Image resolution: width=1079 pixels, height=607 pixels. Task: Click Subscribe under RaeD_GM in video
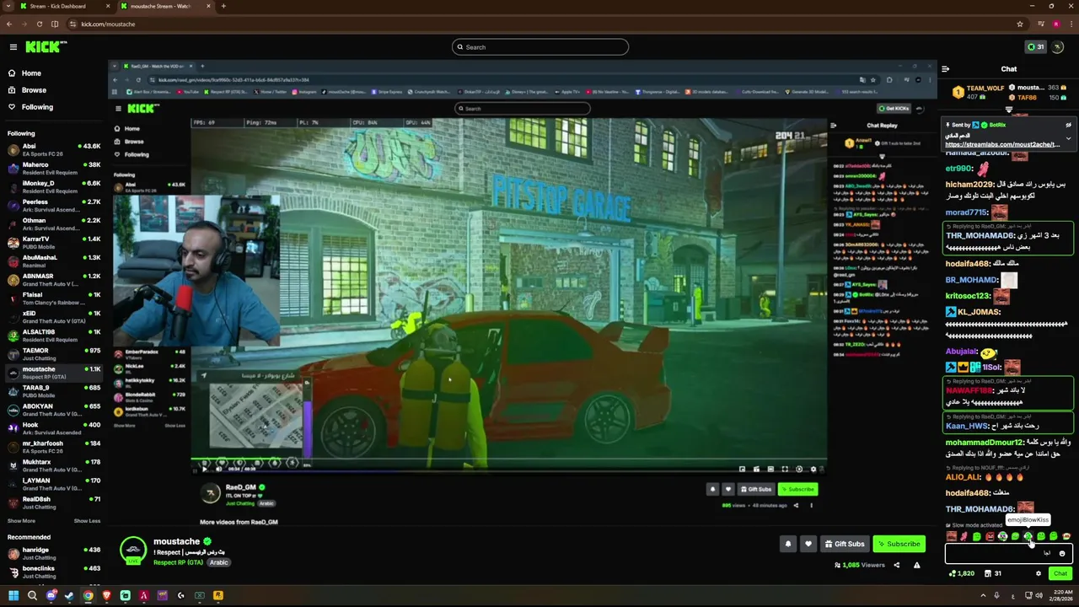(x=797, y=489)
